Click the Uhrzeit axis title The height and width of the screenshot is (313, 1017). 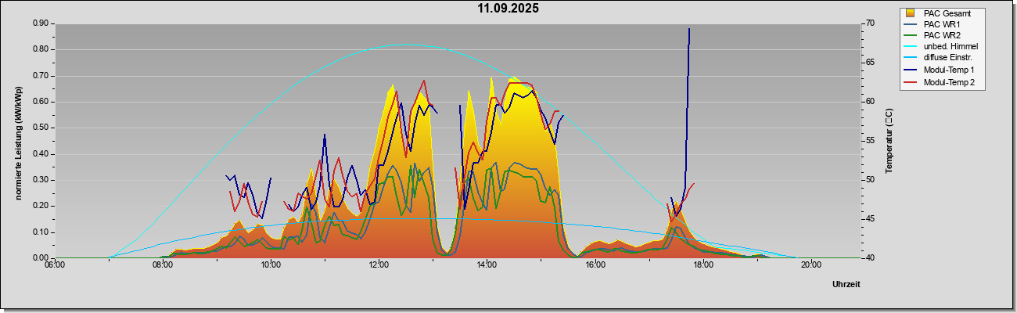(x=846, y=284)
